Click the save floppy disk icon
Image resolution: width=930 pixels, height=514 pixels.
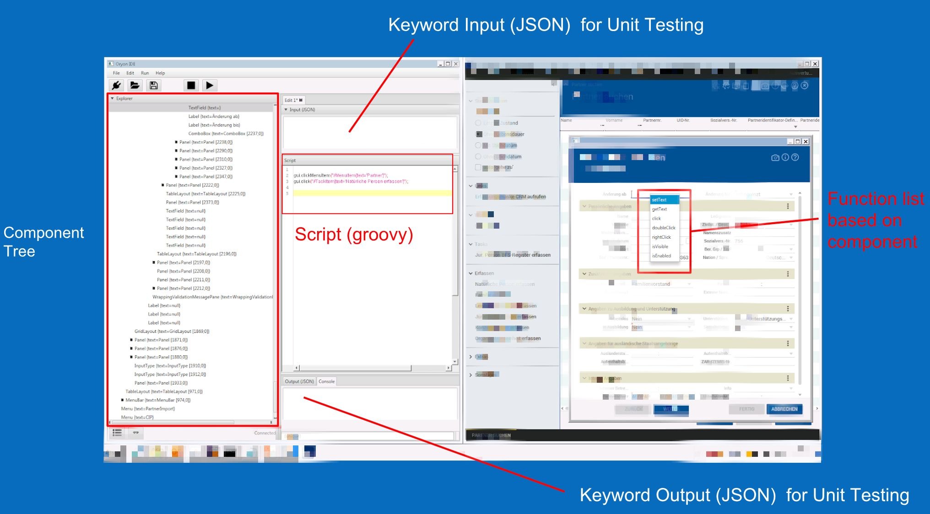click(x=154, y=86)
